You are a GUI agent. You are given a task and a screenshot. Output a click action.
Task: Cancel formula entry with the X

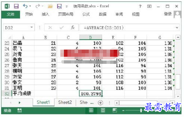[50, 28]
